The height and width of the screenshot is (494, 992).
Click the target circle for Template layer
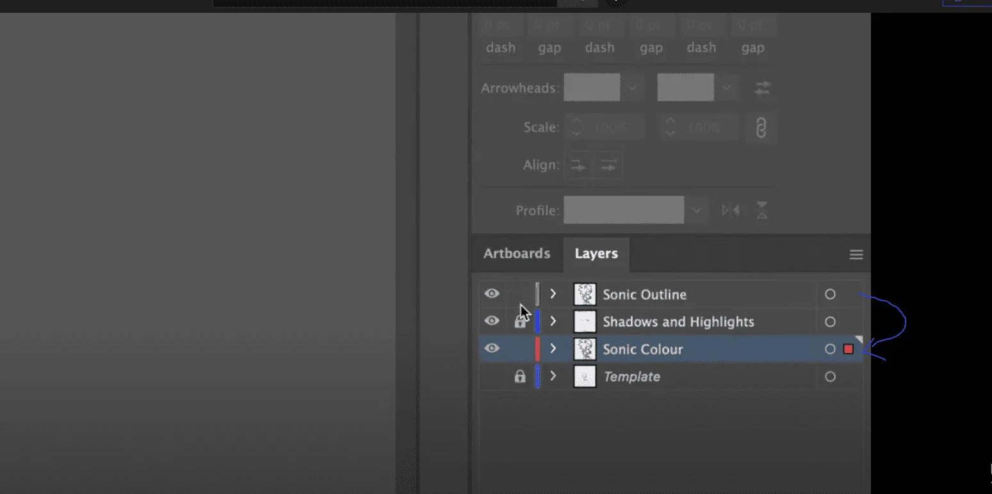pos(830,377)
